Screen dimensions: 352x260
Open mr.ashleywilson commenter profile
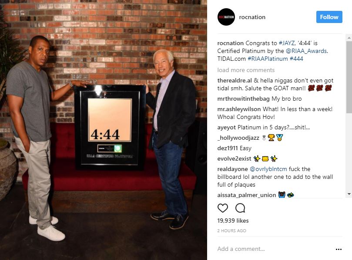[x=239, y=109]
